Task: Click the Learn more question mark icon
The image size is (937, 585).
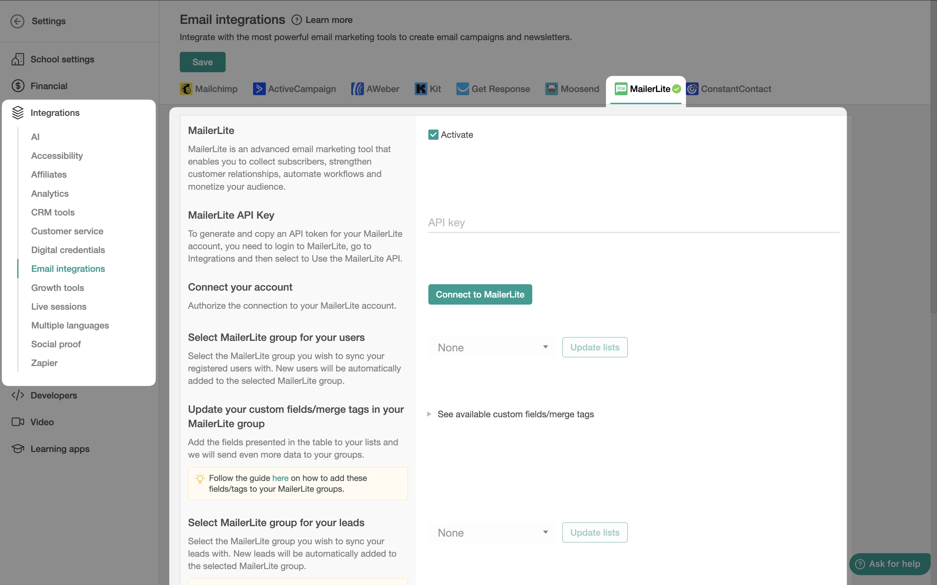Action: click(x=296, y=20)
